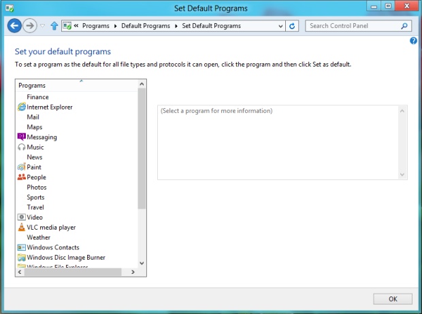Maximize the Set Default Programs window
Viewport: 422px width, 314px height.
[388, 6]
